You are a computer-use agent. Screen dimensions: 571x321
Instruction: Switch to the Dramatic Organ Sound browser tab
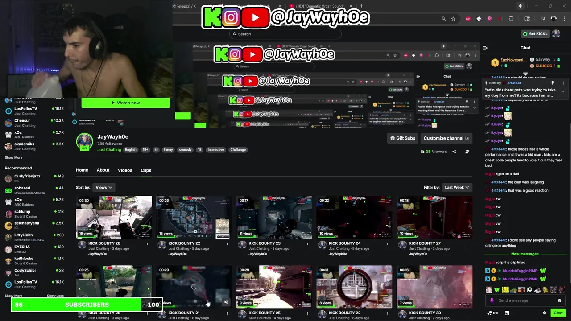click(x=320, y=6)
